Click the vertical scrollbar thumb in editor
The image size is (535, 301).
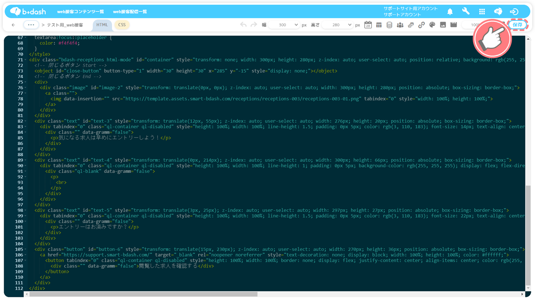point(528,236)
